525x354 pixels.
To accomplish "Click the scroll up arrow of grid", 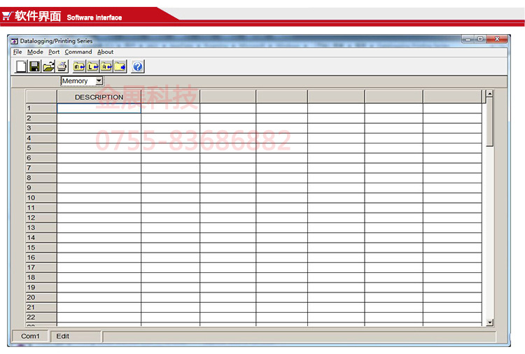I will [489, 94].
